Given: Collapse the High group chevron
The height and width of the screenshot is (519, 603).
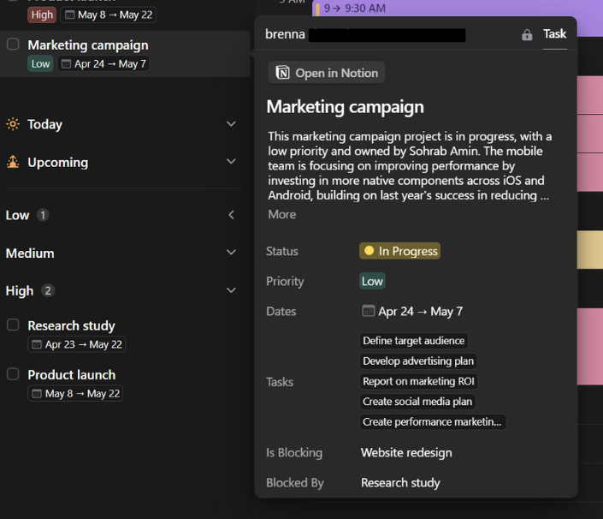Looking at the screenshot, I should point(231,290).
